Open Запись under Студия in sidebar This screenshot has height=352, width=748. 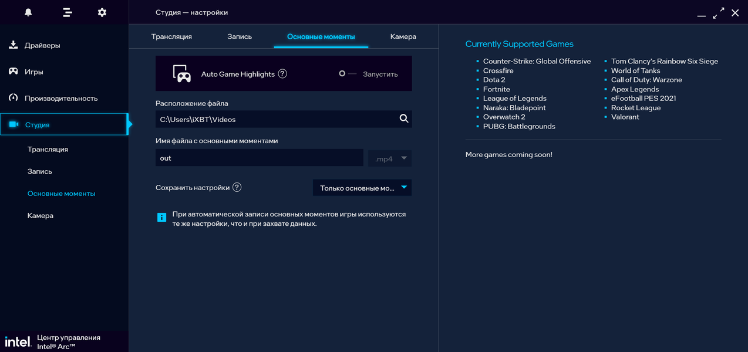40,171
